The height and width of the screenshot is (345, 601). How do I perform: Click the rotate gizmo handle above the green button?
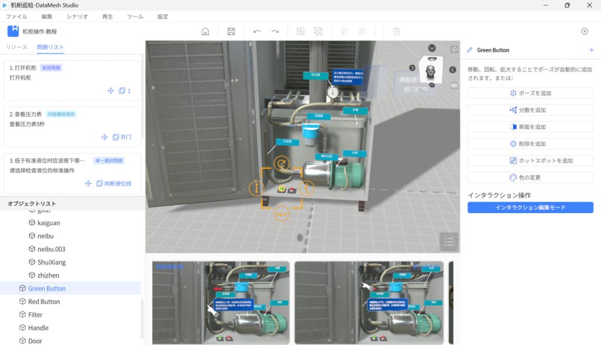click(x=282, y=164)
